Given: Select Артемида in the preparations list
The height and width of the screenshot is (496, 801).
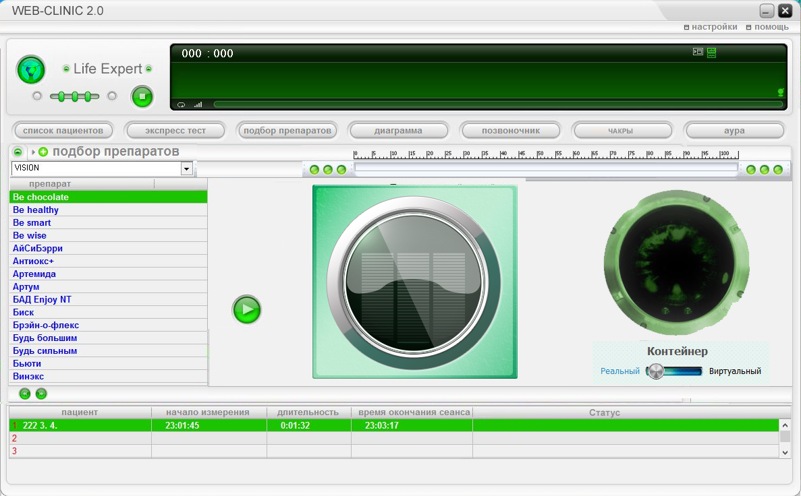Looking at the screenshot, I should 108,274.
